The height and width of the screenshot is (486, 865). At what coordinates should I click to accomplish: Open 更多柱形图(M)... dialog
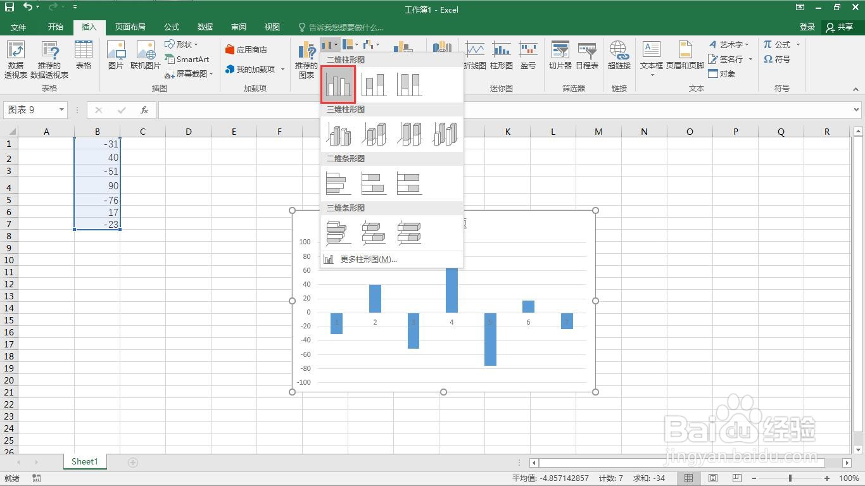click(392, 259)
